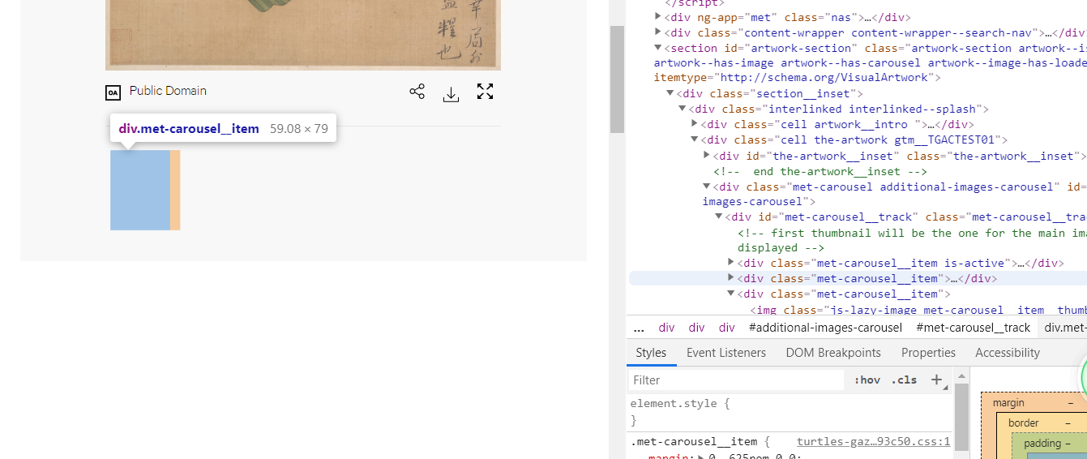Toggle the .cls element classes panel
Image resolution: width=1087 pixels, height=459 pixels.
(x=904, y=380)
